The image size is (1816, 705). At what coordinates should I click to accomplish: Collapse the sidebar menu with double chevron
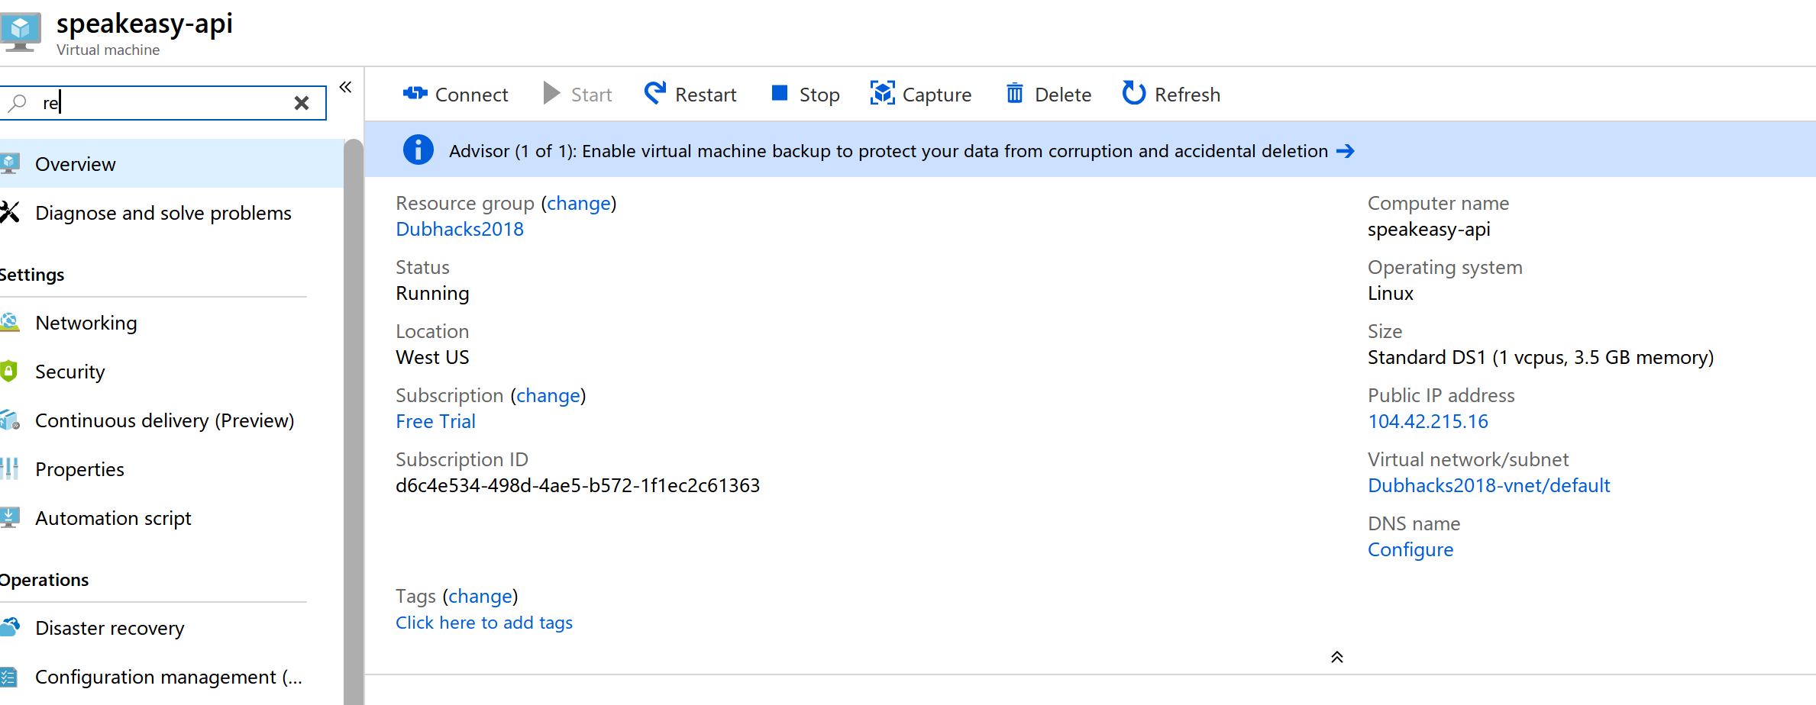click(345, 87)
